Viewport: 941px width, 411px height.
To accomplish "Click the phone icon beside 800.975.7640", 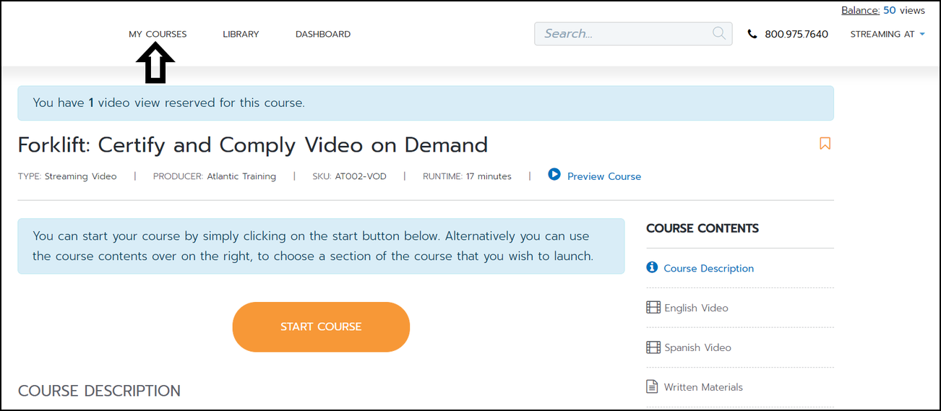I will click(752, 34).
